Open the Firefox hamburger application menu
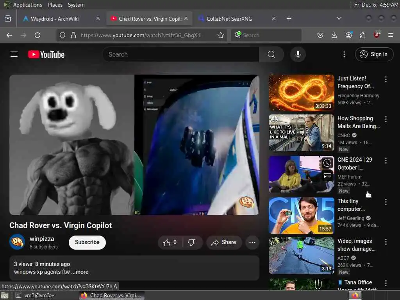 [391, 35]
